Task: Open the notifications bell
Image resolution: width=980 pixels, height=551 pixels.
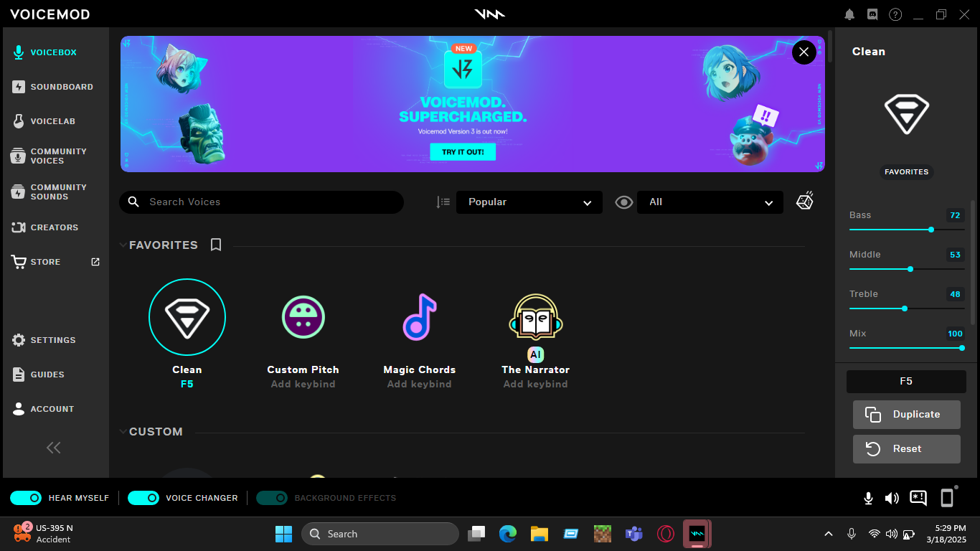Action: click(850, 14)
